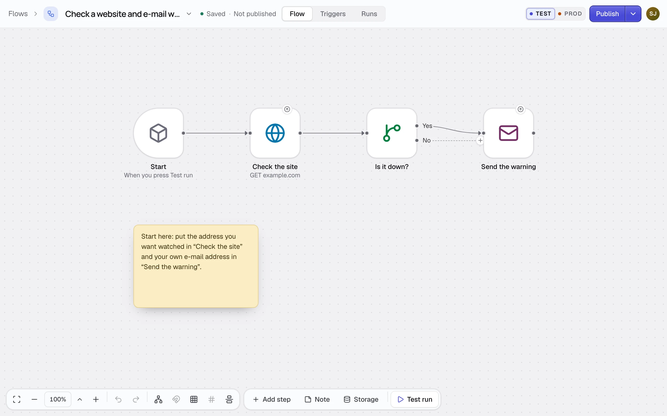Add a Note to canvas
This screenshot has height=416, width=667.
(317, 399)
